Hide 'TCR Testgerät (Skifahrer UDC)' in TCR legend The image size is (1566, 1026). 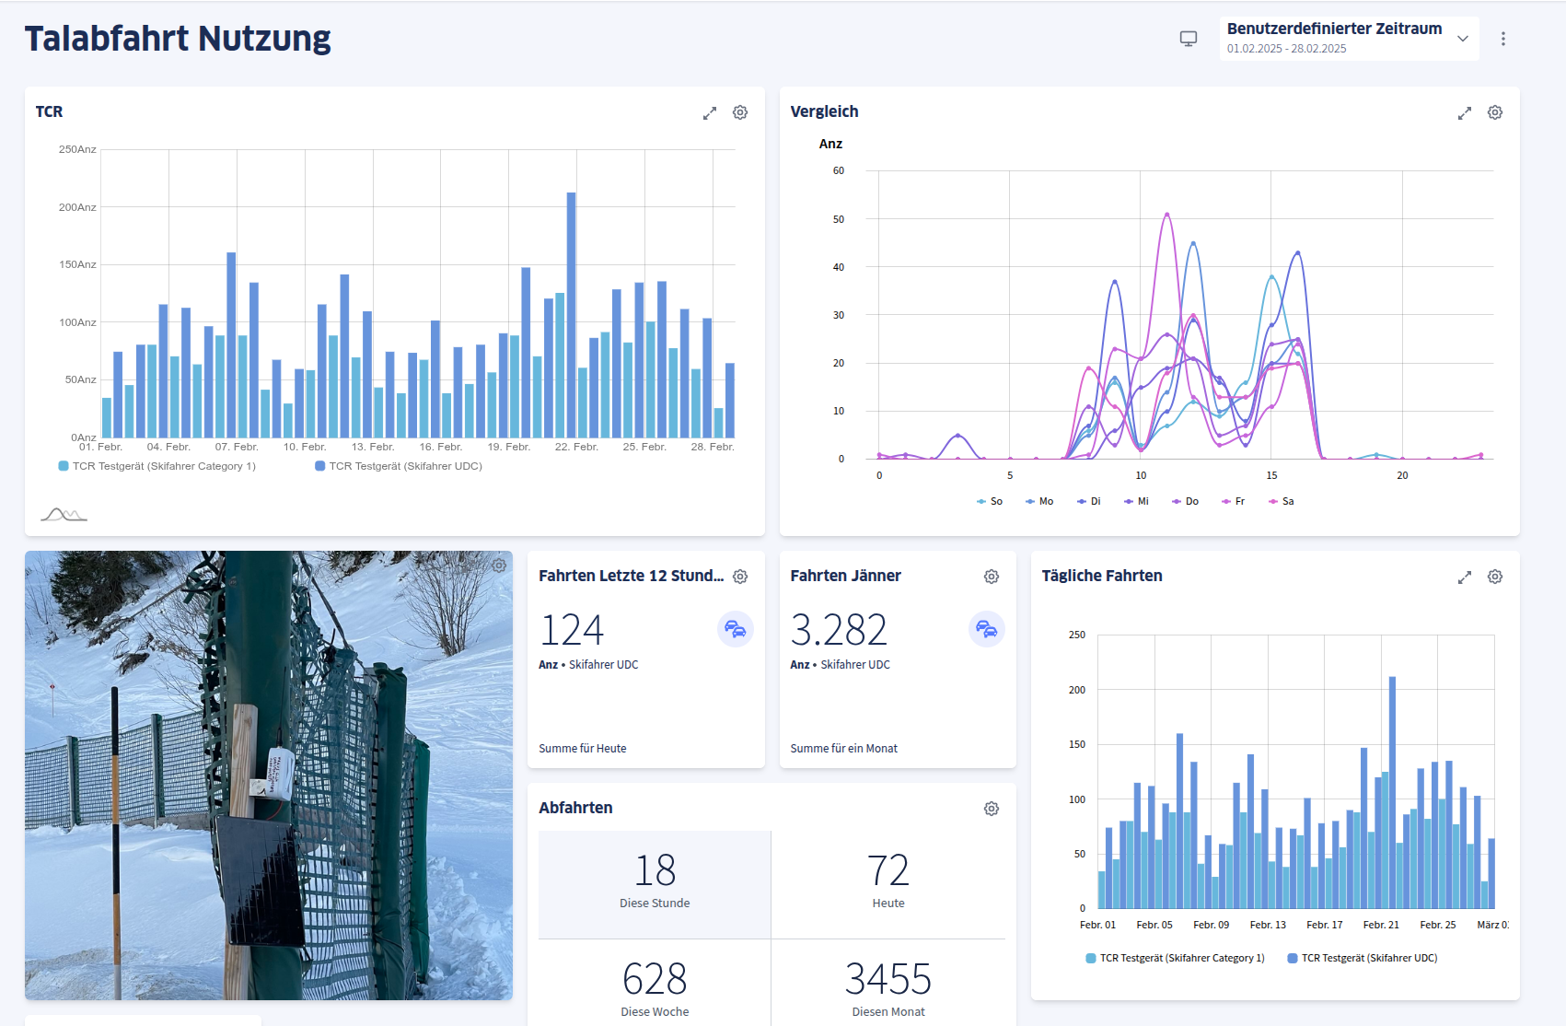coord(403,466)
